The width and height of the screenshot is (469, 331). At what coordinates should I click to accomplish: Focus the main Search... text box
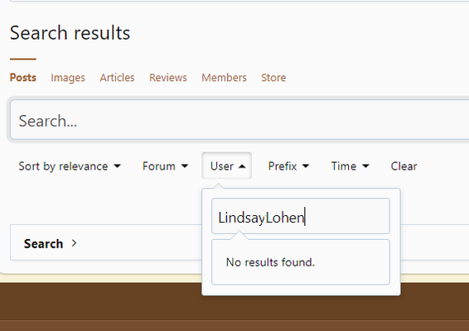pyautogui.click(x=239, y=120)
